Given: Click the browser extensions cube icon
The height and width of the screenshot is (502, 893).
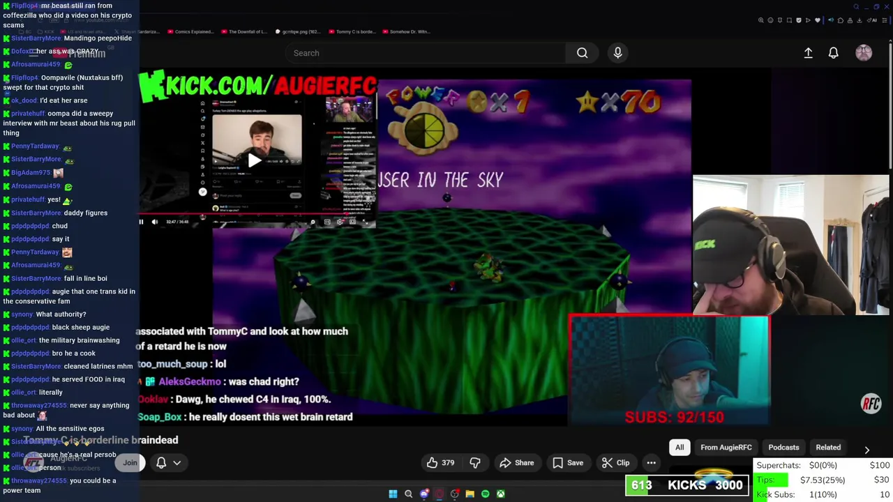Looking at the screenshot, I should (x=841, y=20).
